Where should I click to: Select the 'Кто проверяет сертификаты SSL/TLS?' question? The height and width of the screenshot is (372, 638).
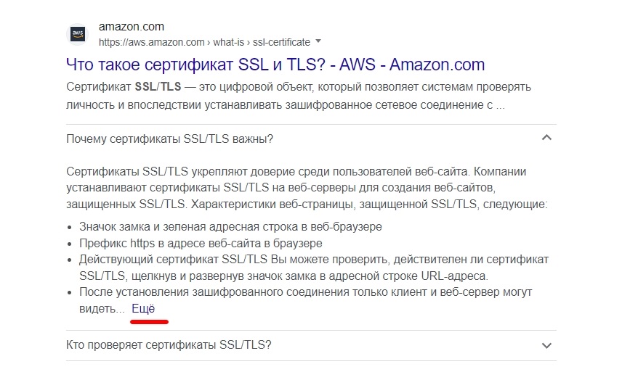point(169,345)
